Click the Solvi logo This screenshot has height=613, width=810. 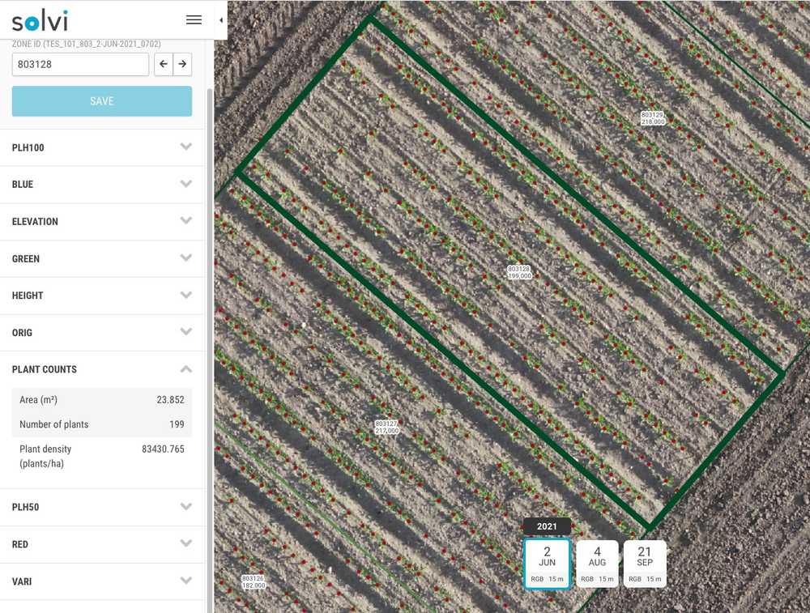click(40, 21)
